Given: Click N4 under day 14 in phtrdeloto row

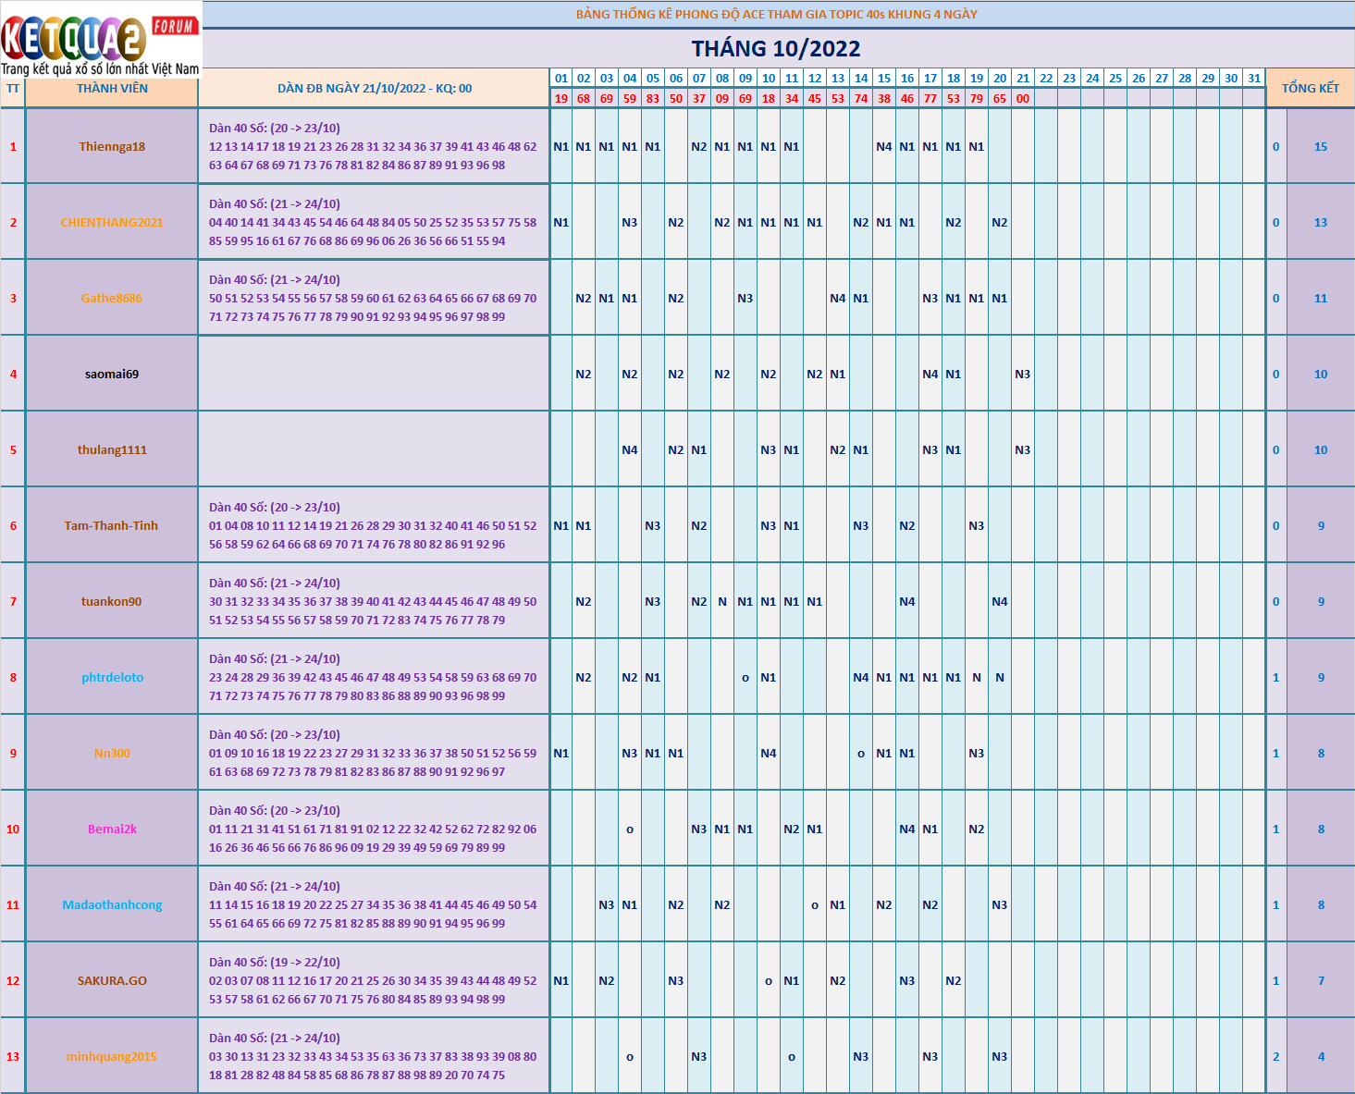Looking at the screenshot, I should pos(861,677).
